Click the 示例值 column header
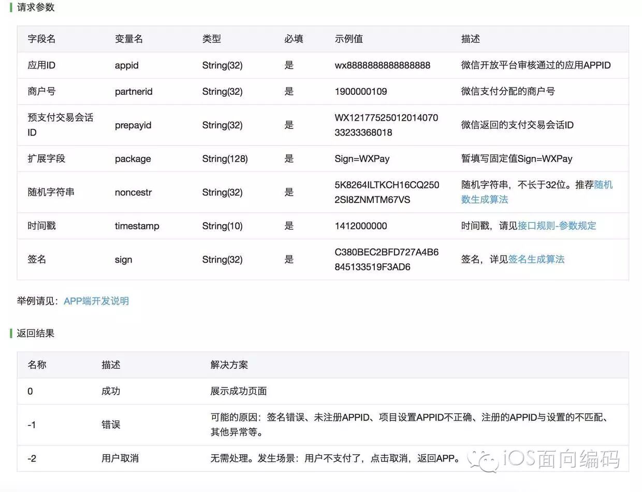The height and width of the screenshot is (492, 642). [348, 39]
